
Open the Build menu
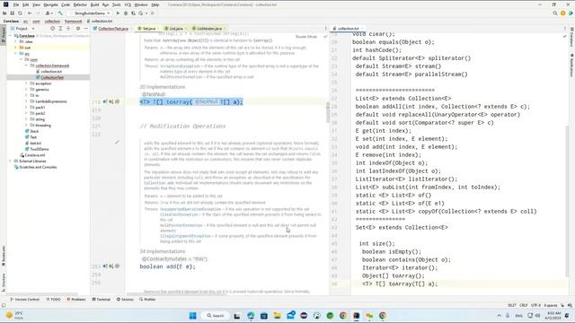coord(94,4)
